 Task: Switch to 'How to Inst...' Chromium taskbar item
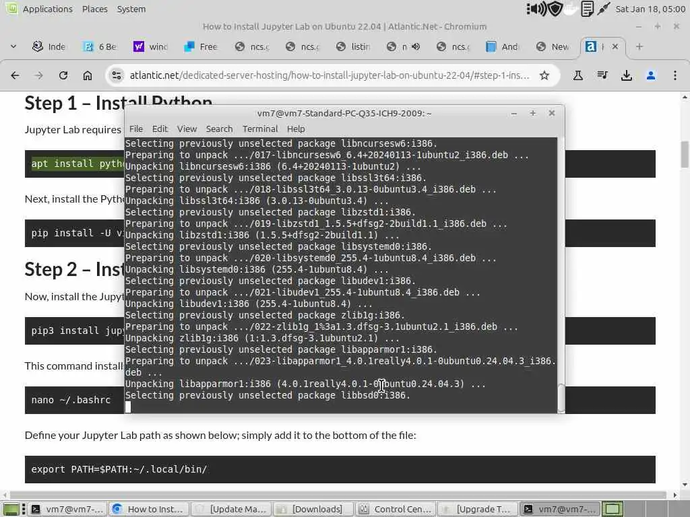149,509
